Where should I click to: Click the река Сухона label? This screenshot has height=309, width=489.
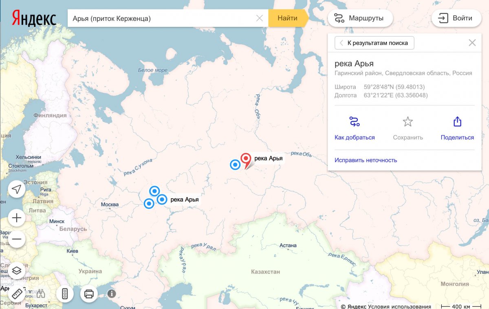pos(138,167)
